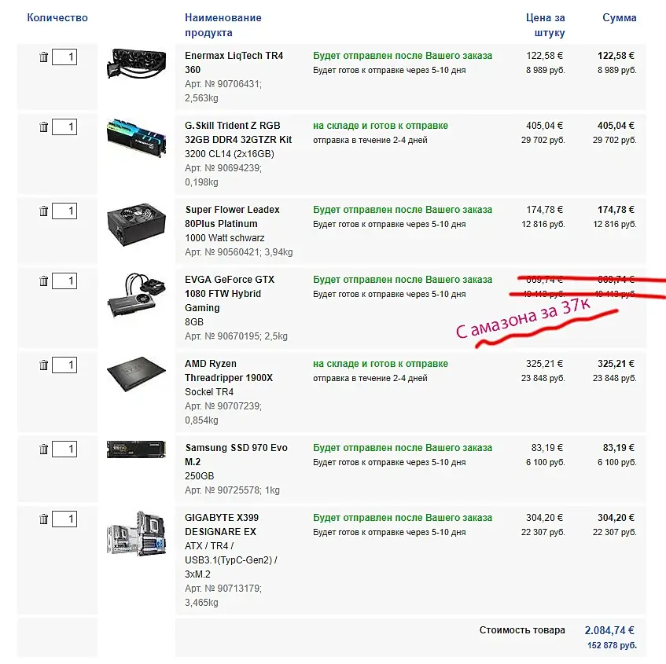Focus quantity field for Enermax LiqTech cooler

64,57
